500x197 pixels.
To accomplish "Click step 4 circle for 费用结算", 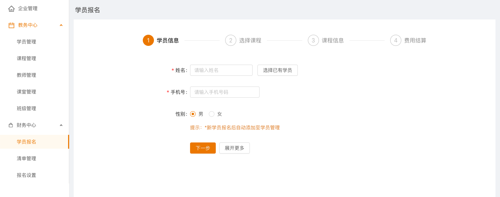I will tap(396, 40).
